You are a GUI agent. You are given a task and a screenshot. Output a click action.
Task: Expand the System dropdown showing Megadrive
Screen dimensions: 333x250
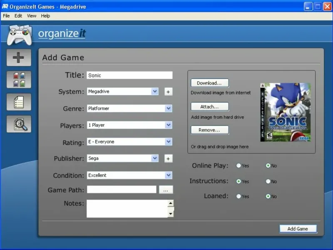coord(122,91)
